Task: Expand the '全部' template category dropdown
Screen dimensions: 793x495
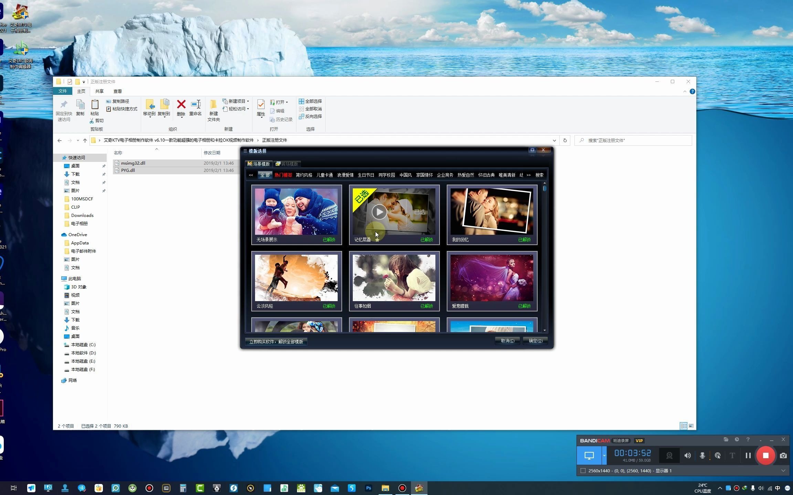Action: pyautogui.click(x=264, y=175)
